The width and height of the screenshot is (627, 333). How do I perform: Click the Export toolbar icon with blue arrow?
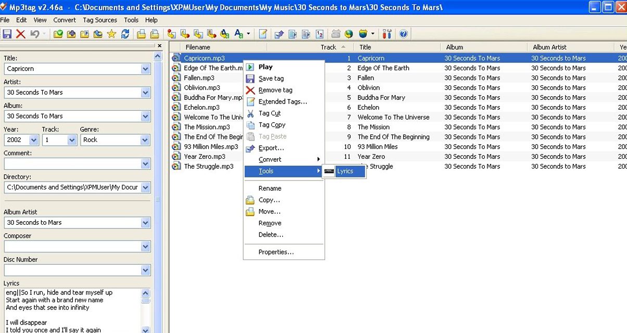[279, 34]
